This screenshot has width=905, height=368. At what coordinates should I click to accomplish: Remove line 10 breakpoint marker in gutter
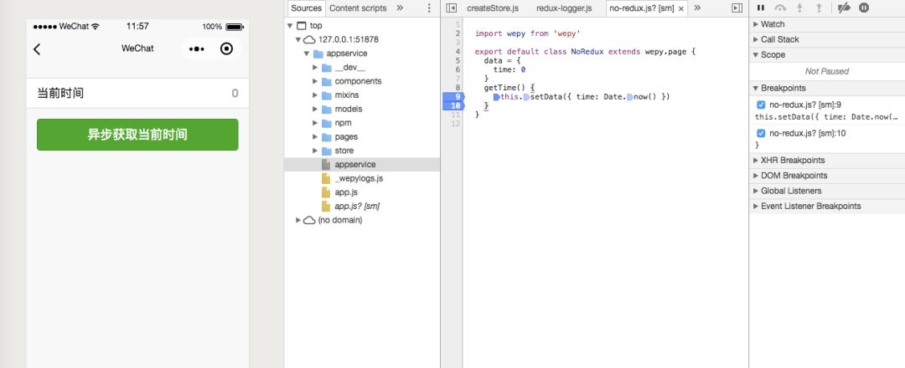(x=452, y=106)
